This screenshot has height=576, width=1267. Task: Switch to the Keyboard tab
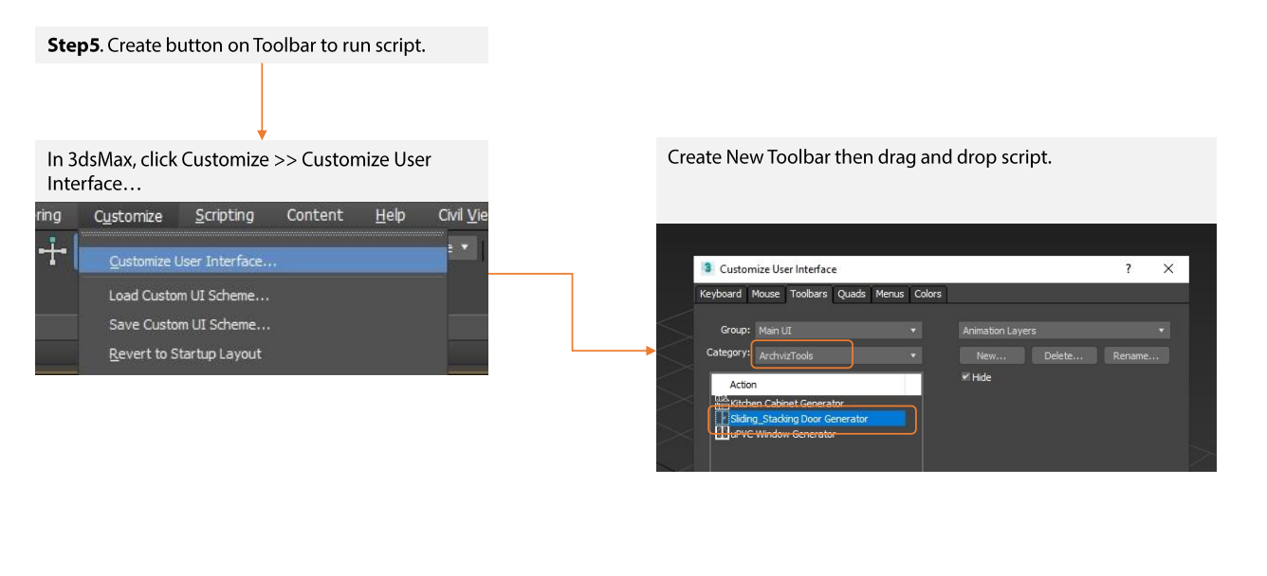click(x=721, y=294)
